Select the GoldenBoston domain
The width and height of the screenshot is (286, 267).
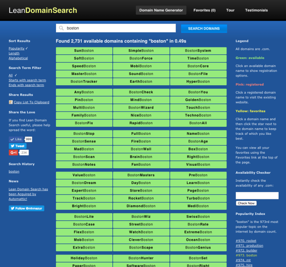198,100
